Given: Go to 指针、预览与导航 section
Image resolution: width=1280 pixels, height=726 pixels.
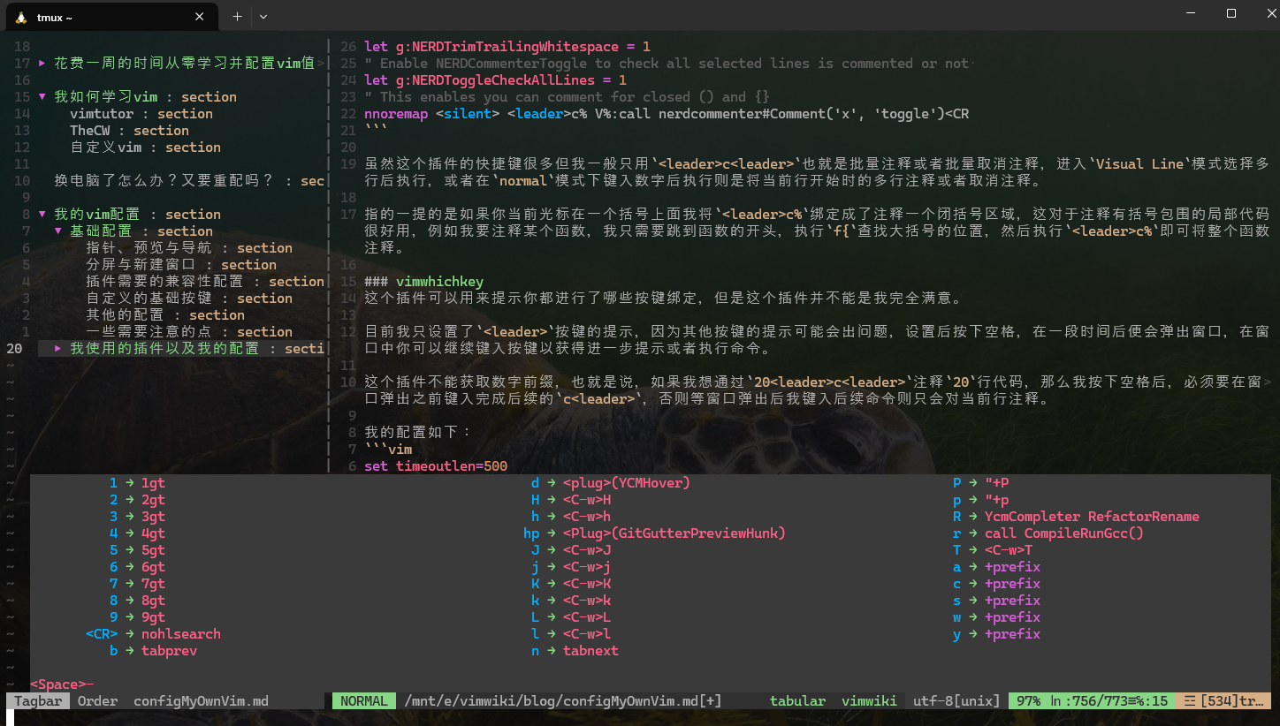Looking at the screenshot, I should coord(189,248).
